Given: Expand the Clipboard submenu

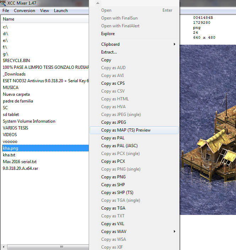Looking at the screenshot, I should (134, 44).
